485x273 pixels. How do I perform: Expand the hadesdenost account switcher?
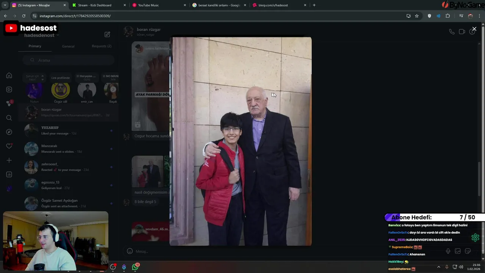(x=42, y=35)
